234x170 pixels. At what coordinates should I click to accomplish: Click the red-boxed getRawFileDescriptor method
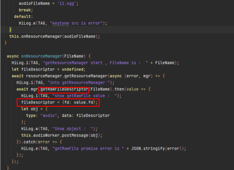tap(64, 89)
